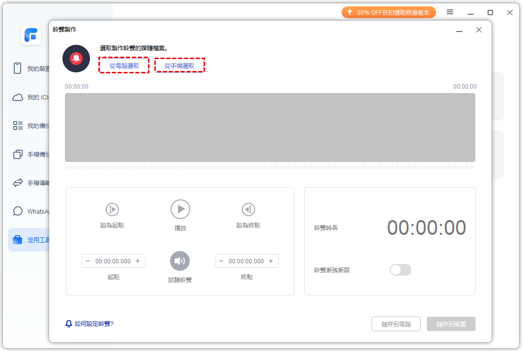Click the Set as start point icon
Image resolution: width=522 pixels, height=351 pixels.
[x=112, y=209]
